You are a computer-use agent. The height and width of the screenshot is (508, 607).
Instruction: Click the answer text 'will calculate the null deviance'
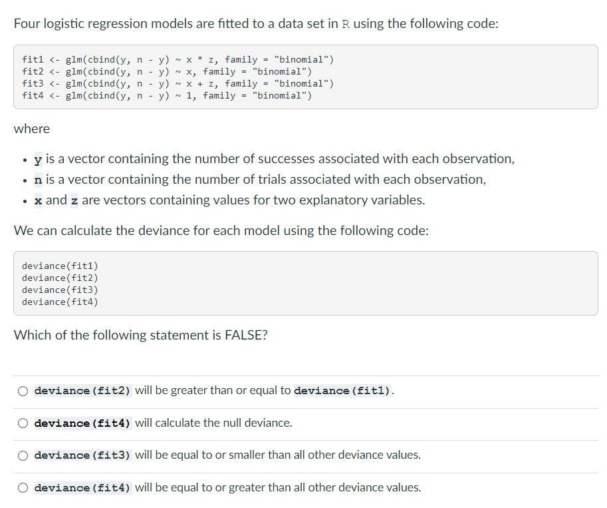pyautogui.click(x=213, y=423)
